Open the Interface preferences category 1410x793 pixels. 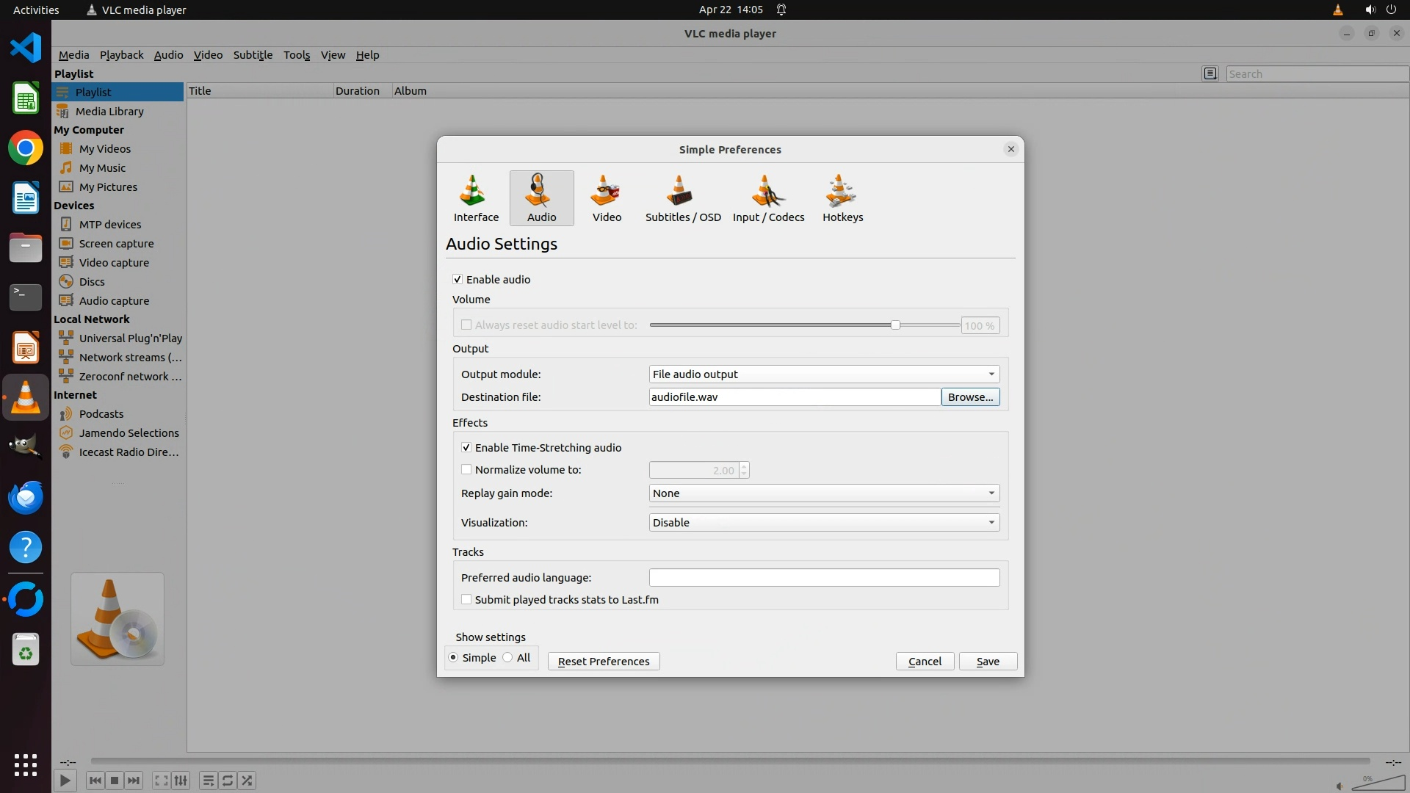476,198
